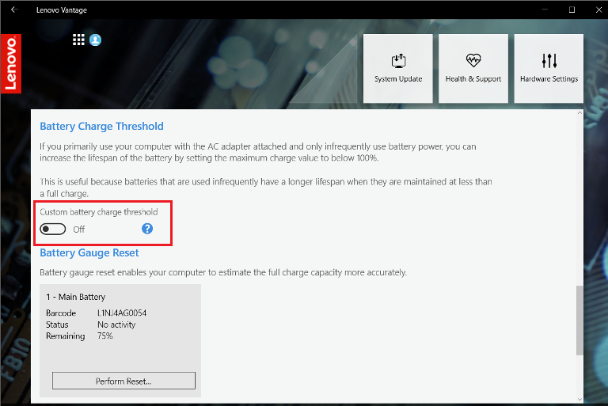Go back using the back arrow

click(14, 9)
